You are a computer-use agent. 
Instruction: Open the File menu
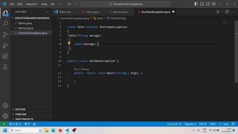pyautogui.click(x=12, y=4)
